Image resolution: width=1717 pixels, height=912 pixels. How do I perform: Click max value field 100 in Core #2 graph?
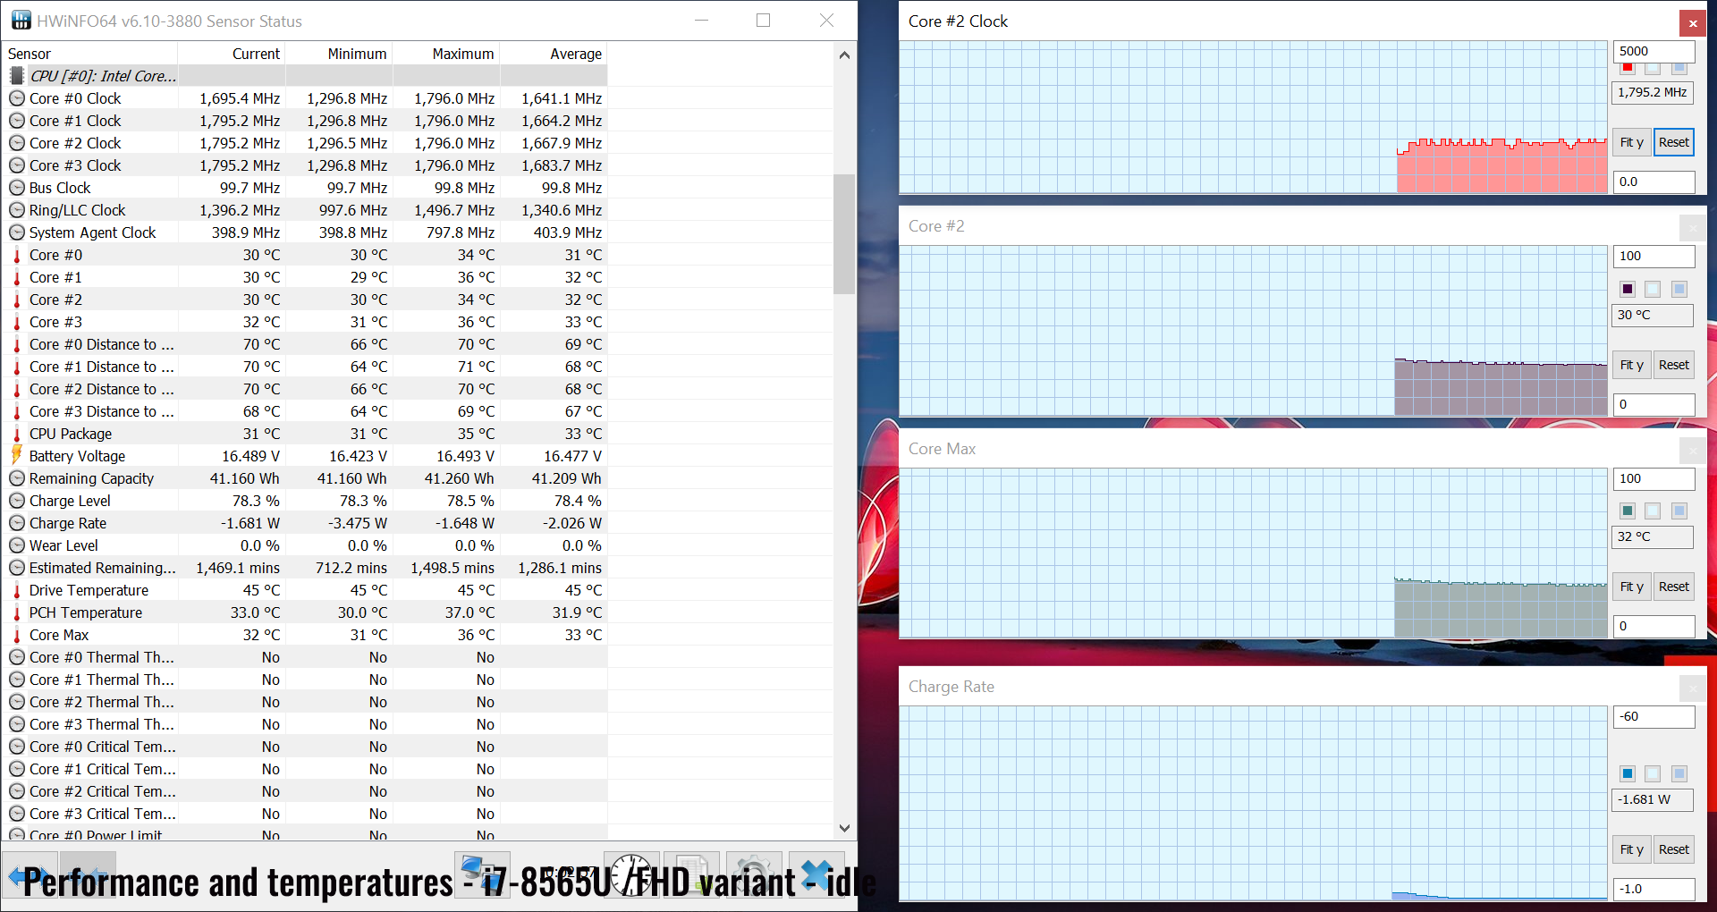[1654, 256]
